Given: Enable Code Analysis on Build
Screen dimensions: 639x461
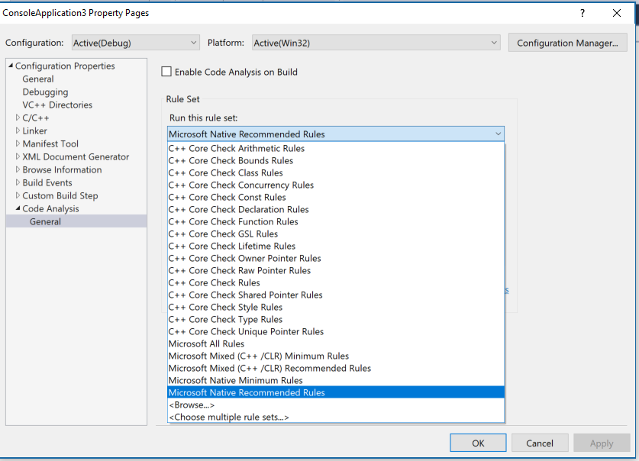Looking at the screenshot, I should [x=166, y=72].
